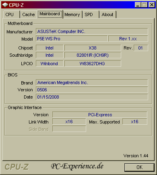Screen dimensions: 157x175
Task: Show the About tab
Action: 107,14
